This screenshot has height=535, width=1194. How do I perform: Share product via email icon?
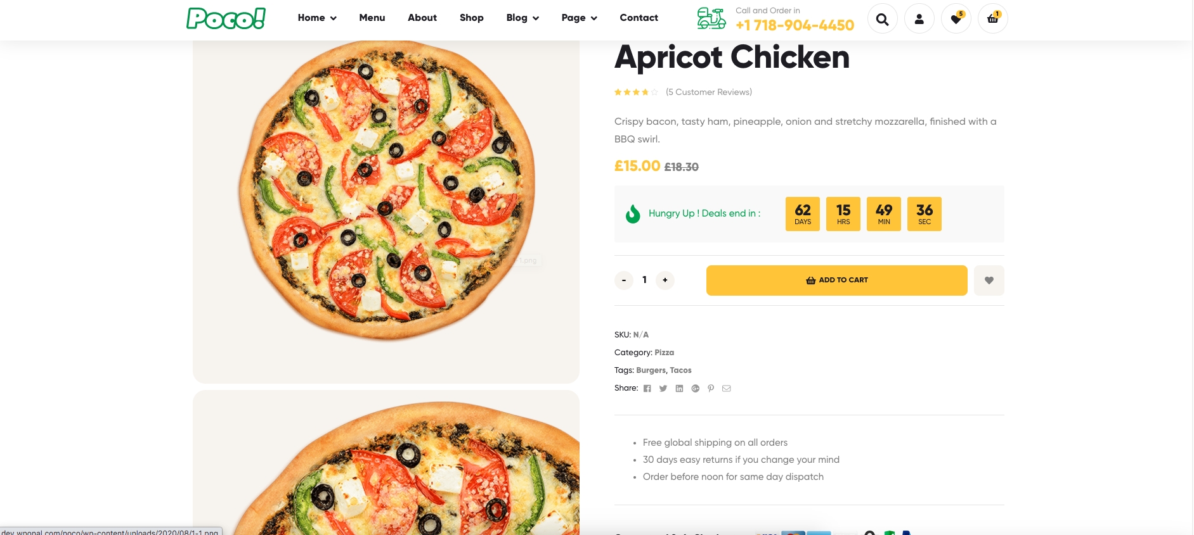[x=727, y=389]
